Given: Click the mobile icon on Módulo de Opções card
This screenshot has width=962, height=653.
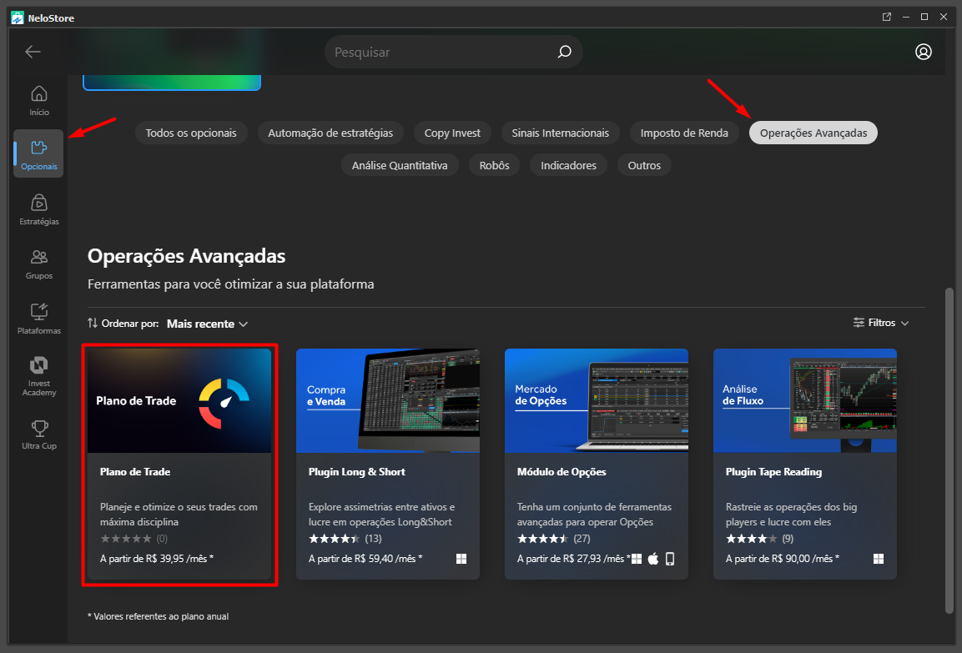Looking at the screenshot, I should coord(670,559).
